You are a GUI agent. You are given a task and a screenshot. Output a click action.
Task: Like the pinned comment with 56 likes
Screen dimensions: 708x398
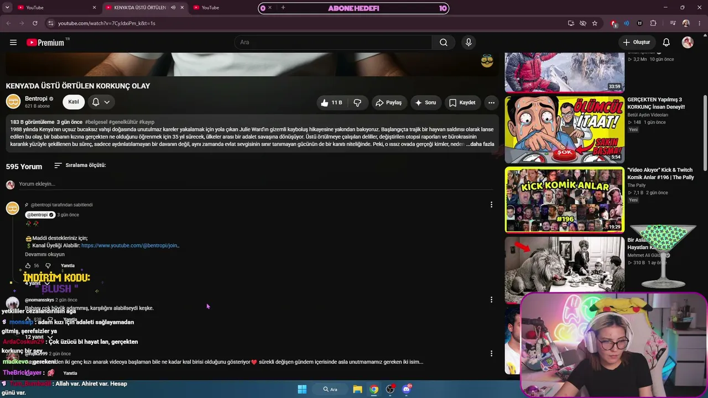coord(28,266)
